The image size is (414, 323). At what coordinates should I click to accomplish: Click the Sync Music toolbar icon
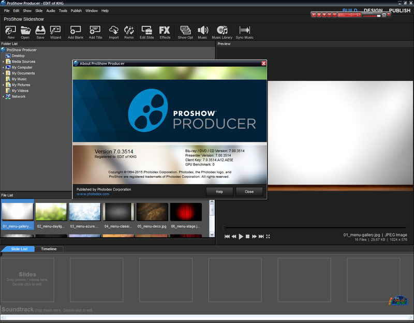click(244, 33)
